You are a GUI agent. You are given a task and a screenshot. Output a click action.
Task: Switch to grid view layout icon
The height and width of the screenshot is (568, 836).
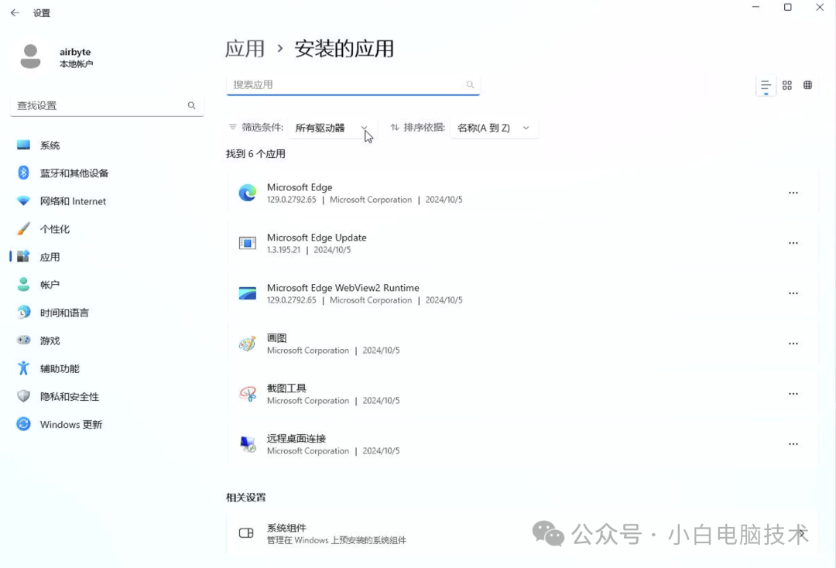787,85
